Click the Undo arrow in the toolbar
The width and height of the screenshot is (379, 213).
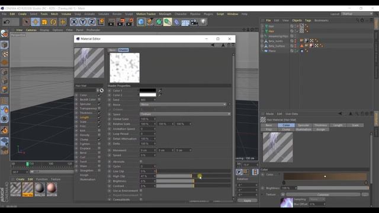coord(7,22)
